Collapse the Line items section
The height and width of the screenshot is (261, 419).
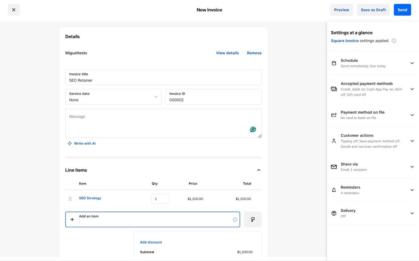pos(258,170)
